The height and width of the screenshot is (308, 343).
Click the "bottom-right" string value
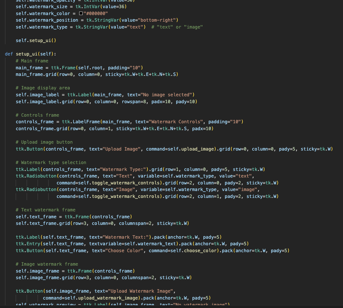click(x=157, y=20)
